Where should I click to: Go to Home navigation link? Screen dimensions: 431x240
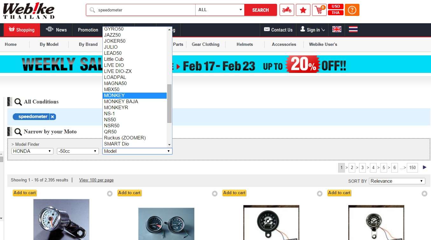pos(10,44)
